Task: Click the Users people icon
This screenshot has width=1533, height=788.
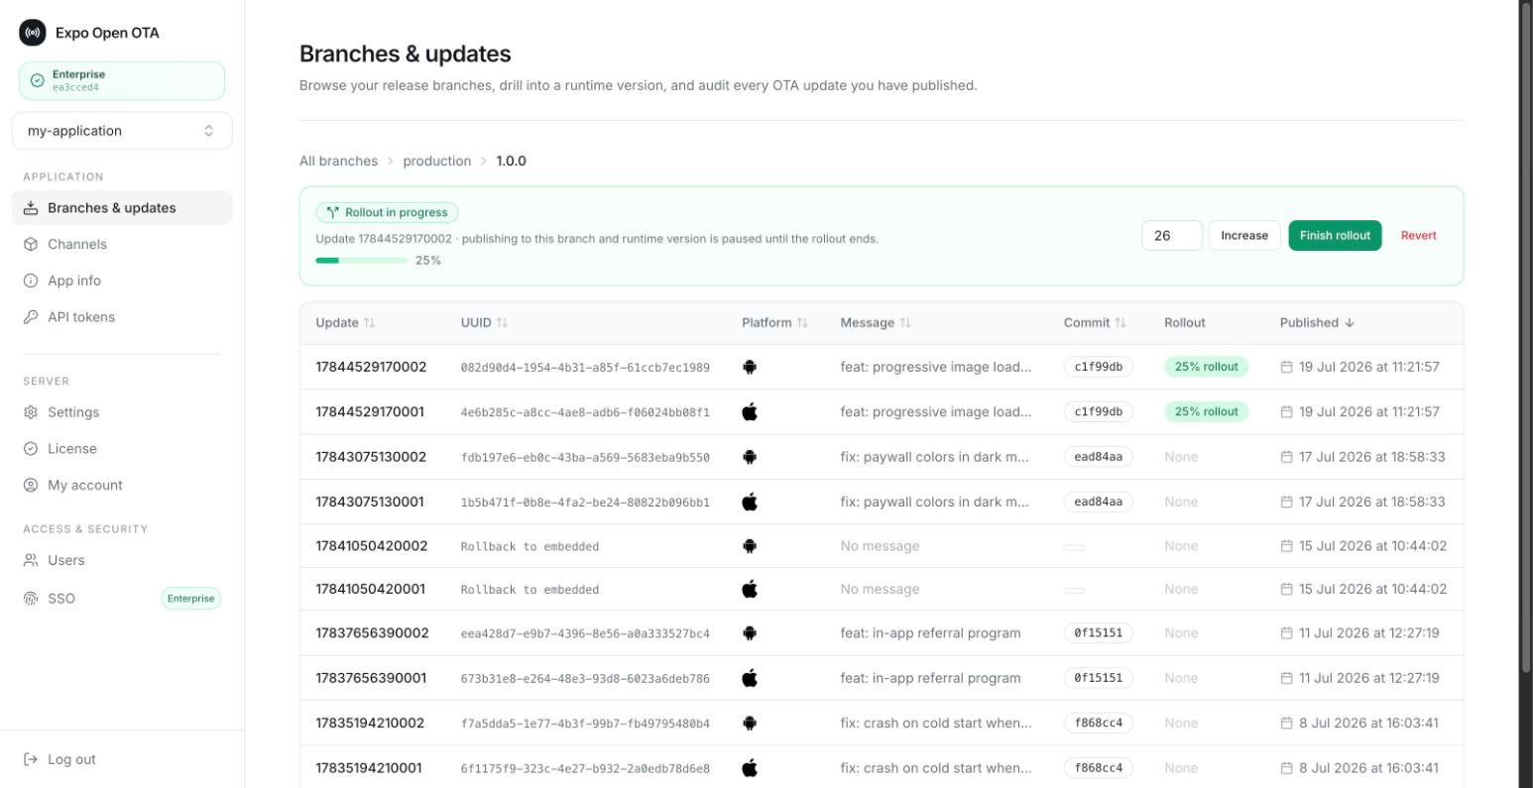Action: [31, 560]
